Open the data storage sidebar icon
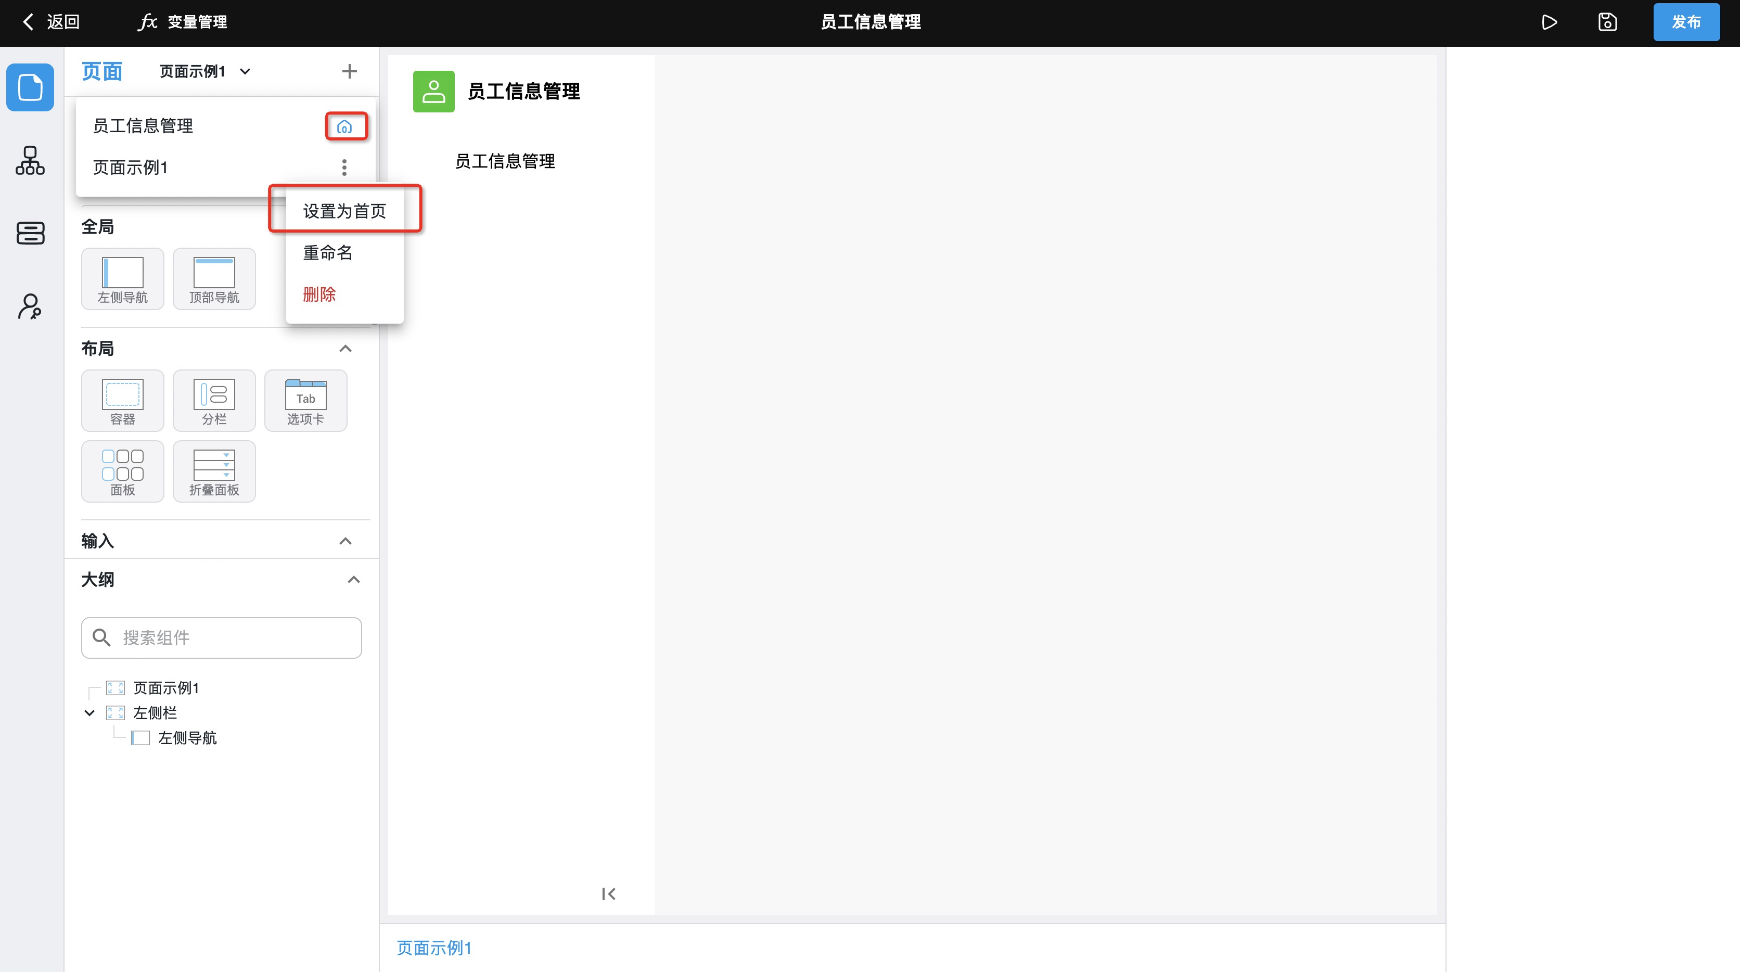This screenshot has height=972, width=1740. point(30,233)
